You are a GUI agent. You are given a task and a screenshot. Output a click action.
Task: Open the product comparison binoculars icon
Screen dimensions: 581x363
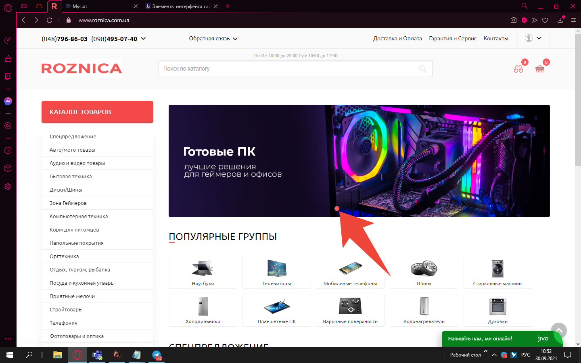coord(518,69)
